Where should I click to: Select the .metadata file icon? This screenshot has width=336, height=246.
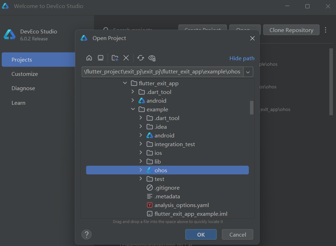click(150, 196)
